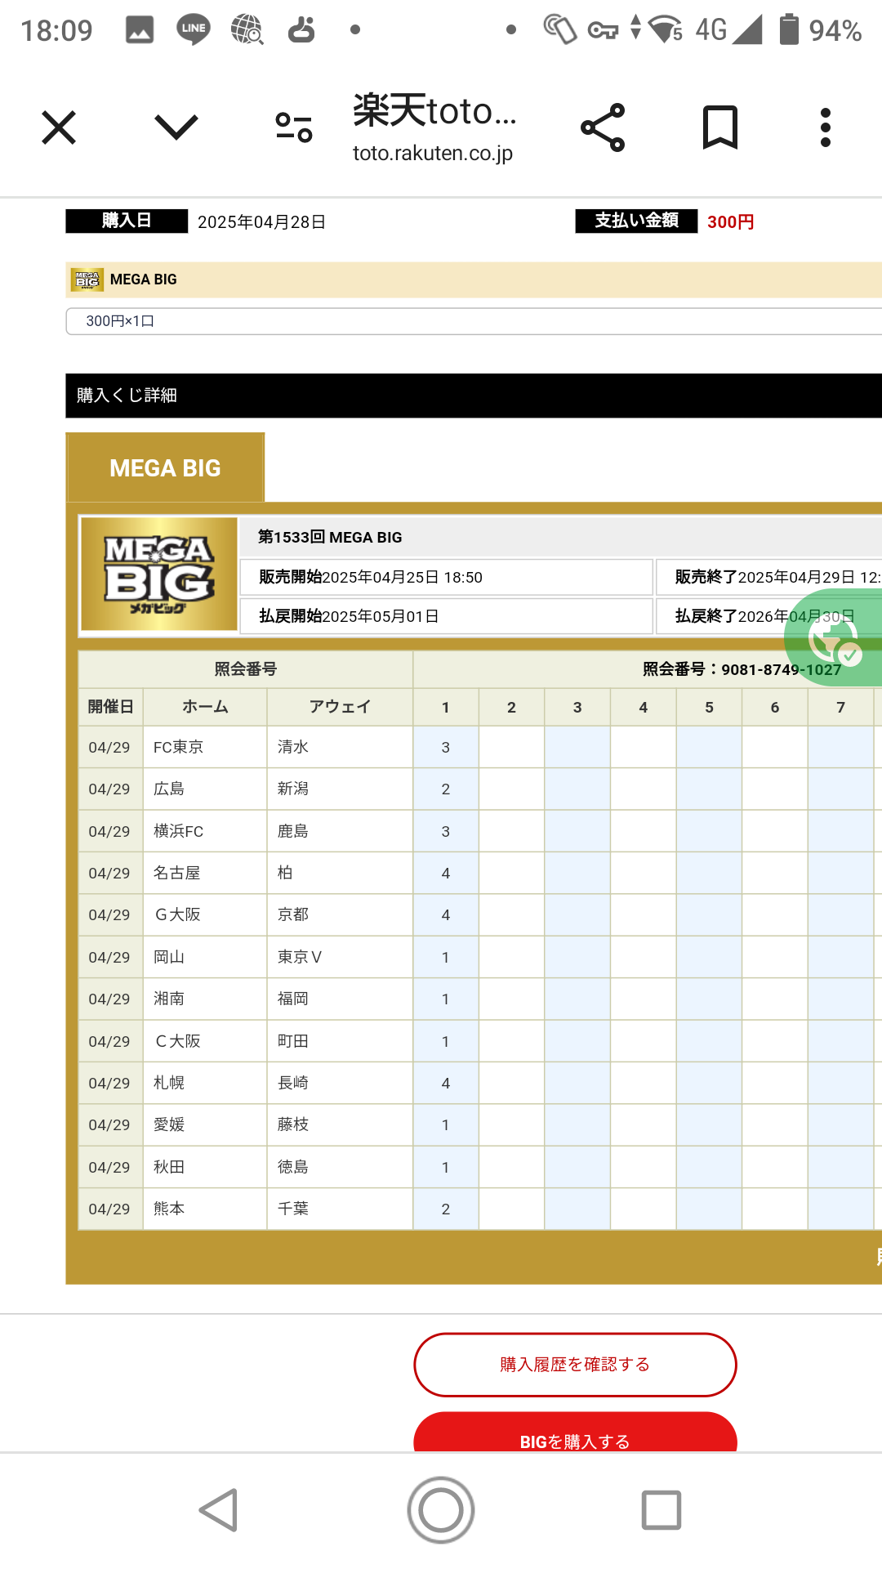Viewport: 882px width, 1569px height.
Task: Select the 徳島 away team cell
Action: [340, 1167]
